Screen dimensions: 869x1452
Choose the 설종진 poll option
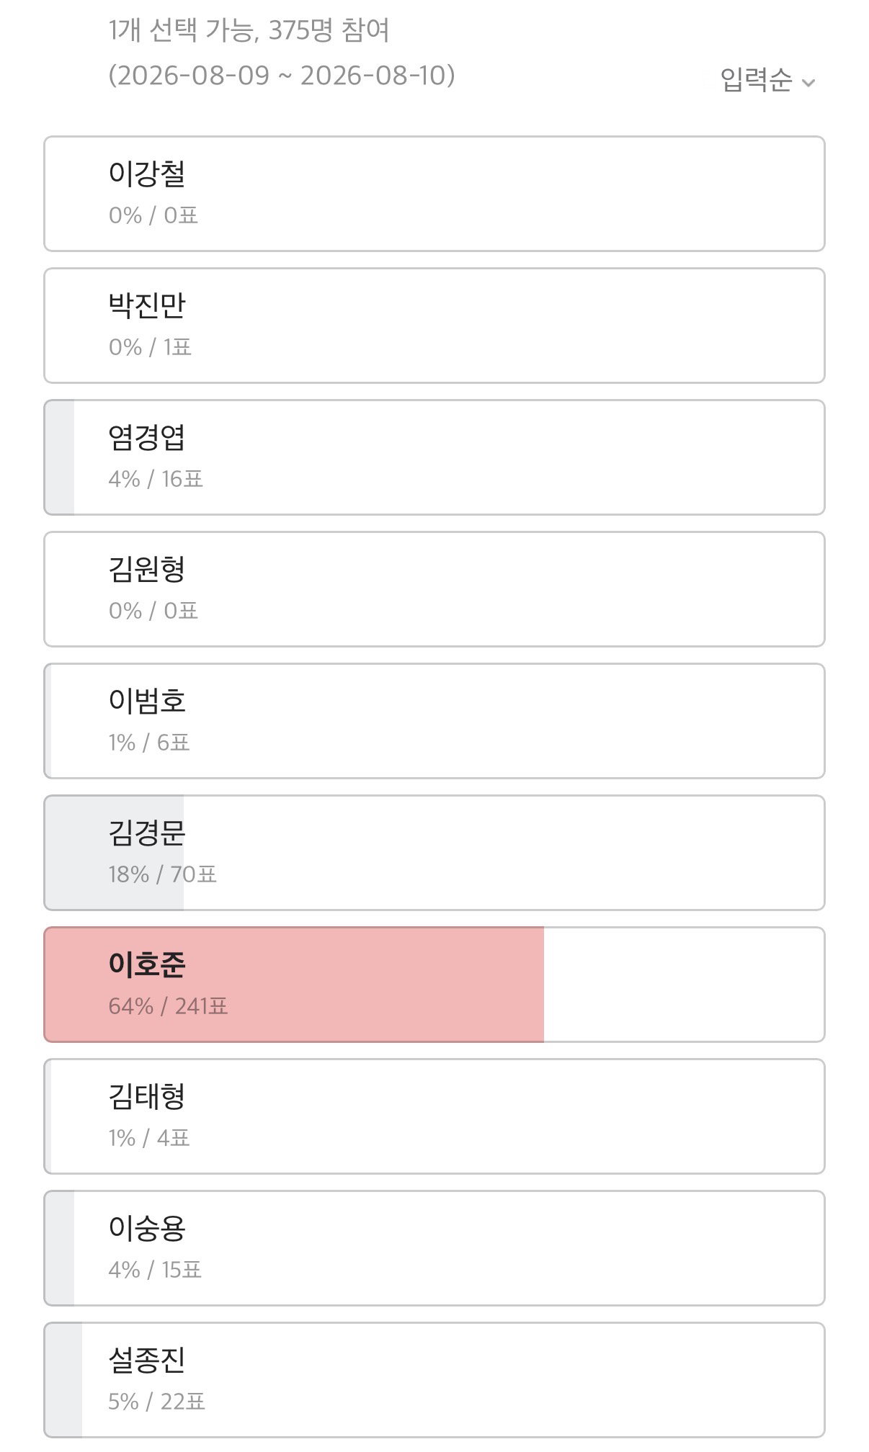click(x=434, y=1380)
